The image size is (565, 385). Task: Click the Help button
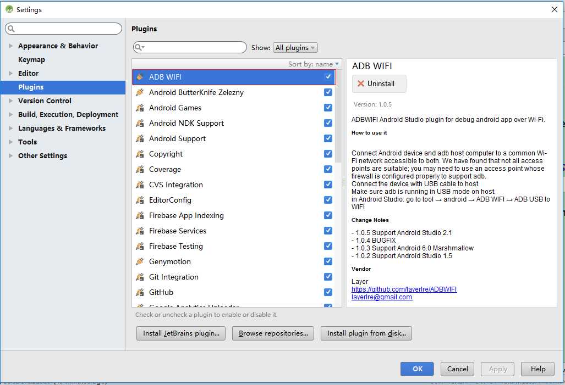tap(537, 369)
